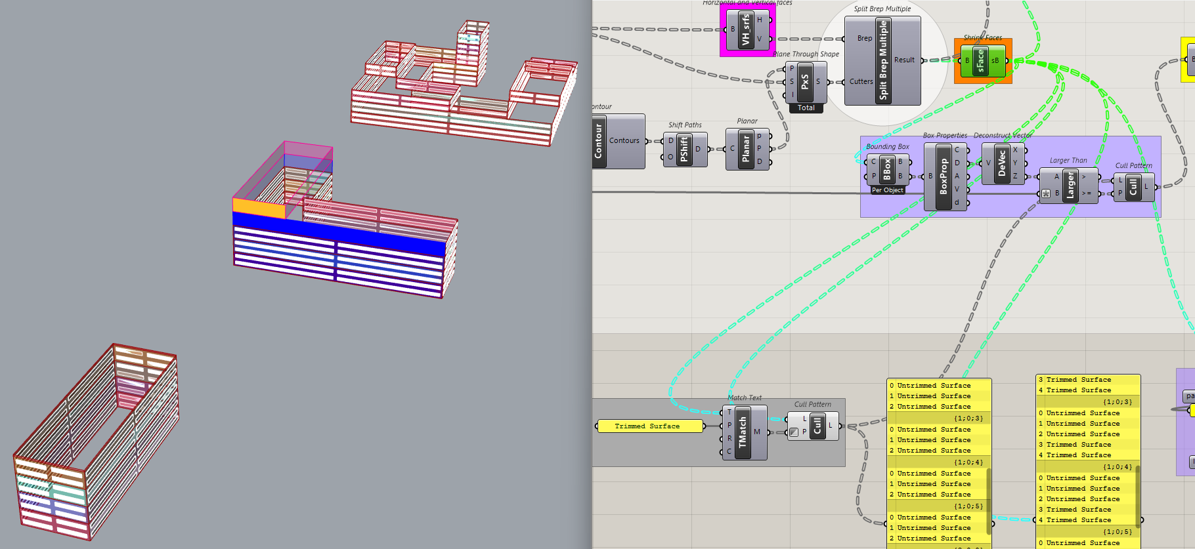Click the orange face on middle building model

point(259,209)
